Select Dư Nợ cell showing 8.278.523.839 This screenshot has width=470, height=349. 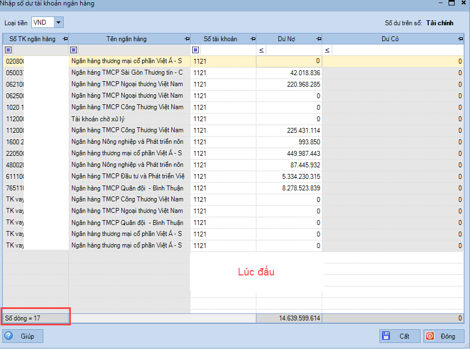pyautogui.click(x=289, y=188)
